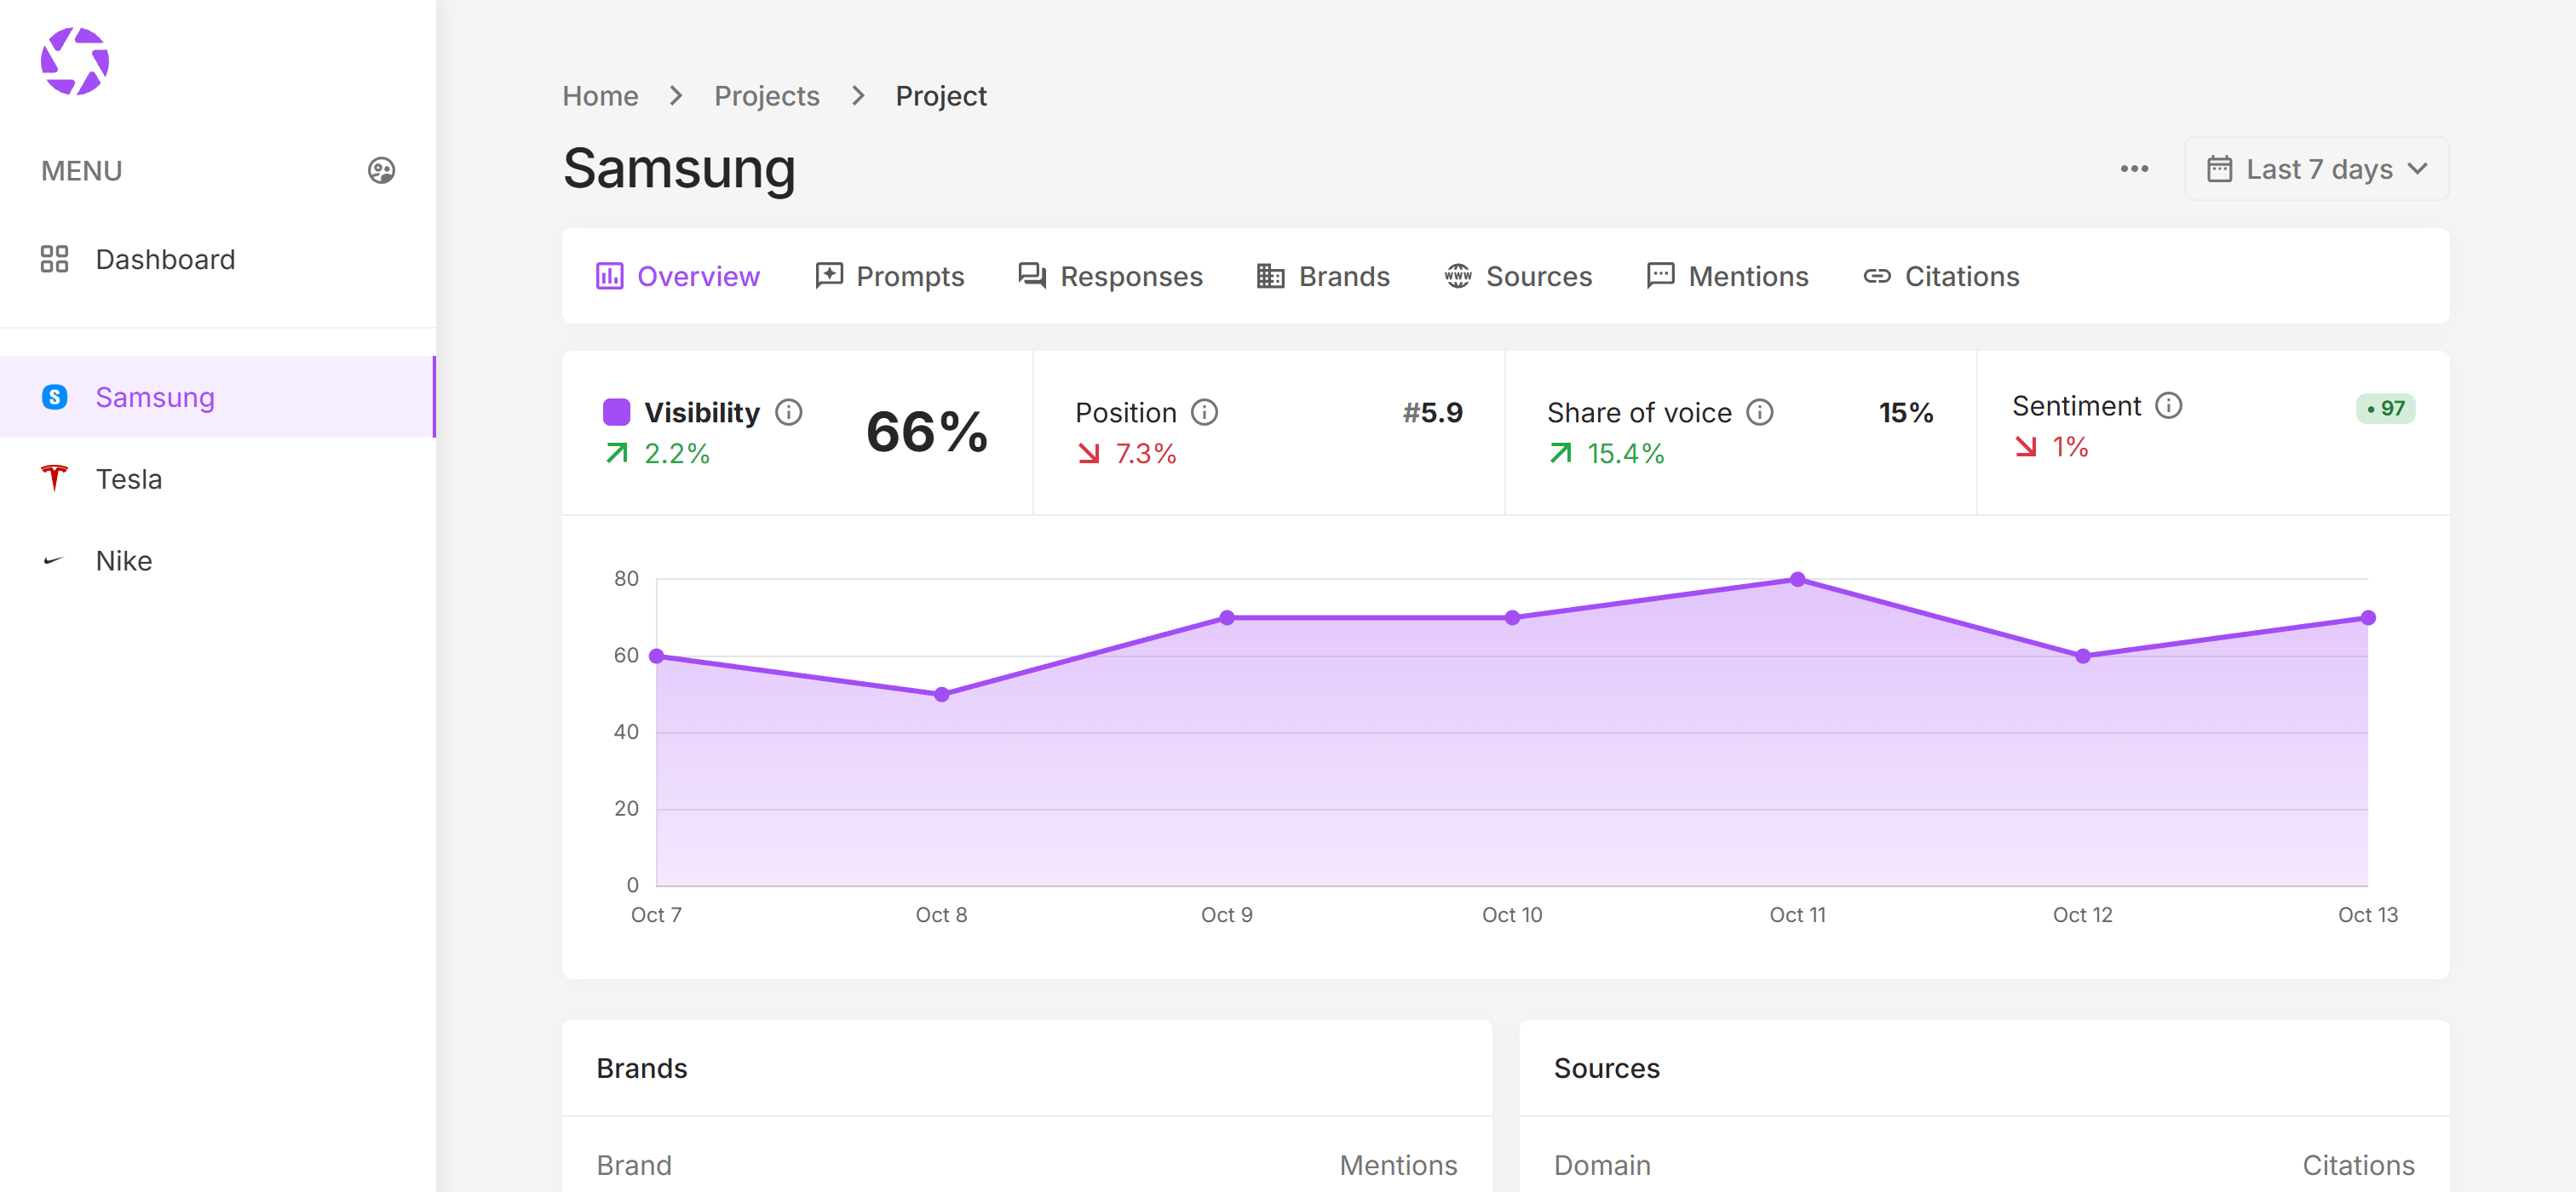Click the Dashboard grid icon
Viewport: 2576px width, 1192px height.
(54, 259)
